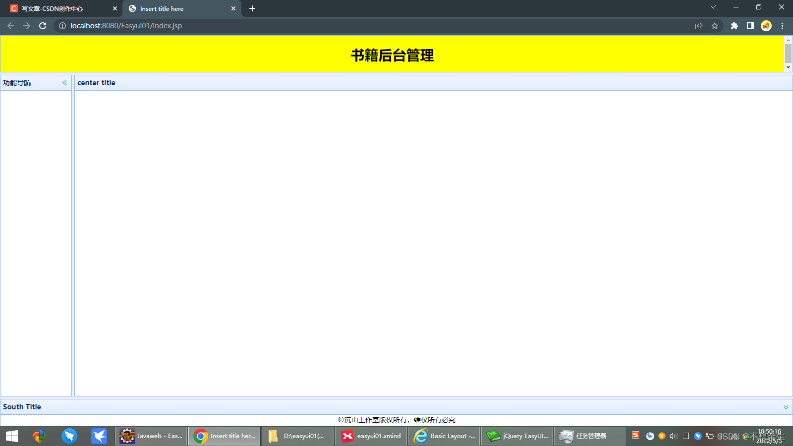Switch to the 写文章-CSDN创作中心 tab
The image size is (793, 446).
pos(59,8)
